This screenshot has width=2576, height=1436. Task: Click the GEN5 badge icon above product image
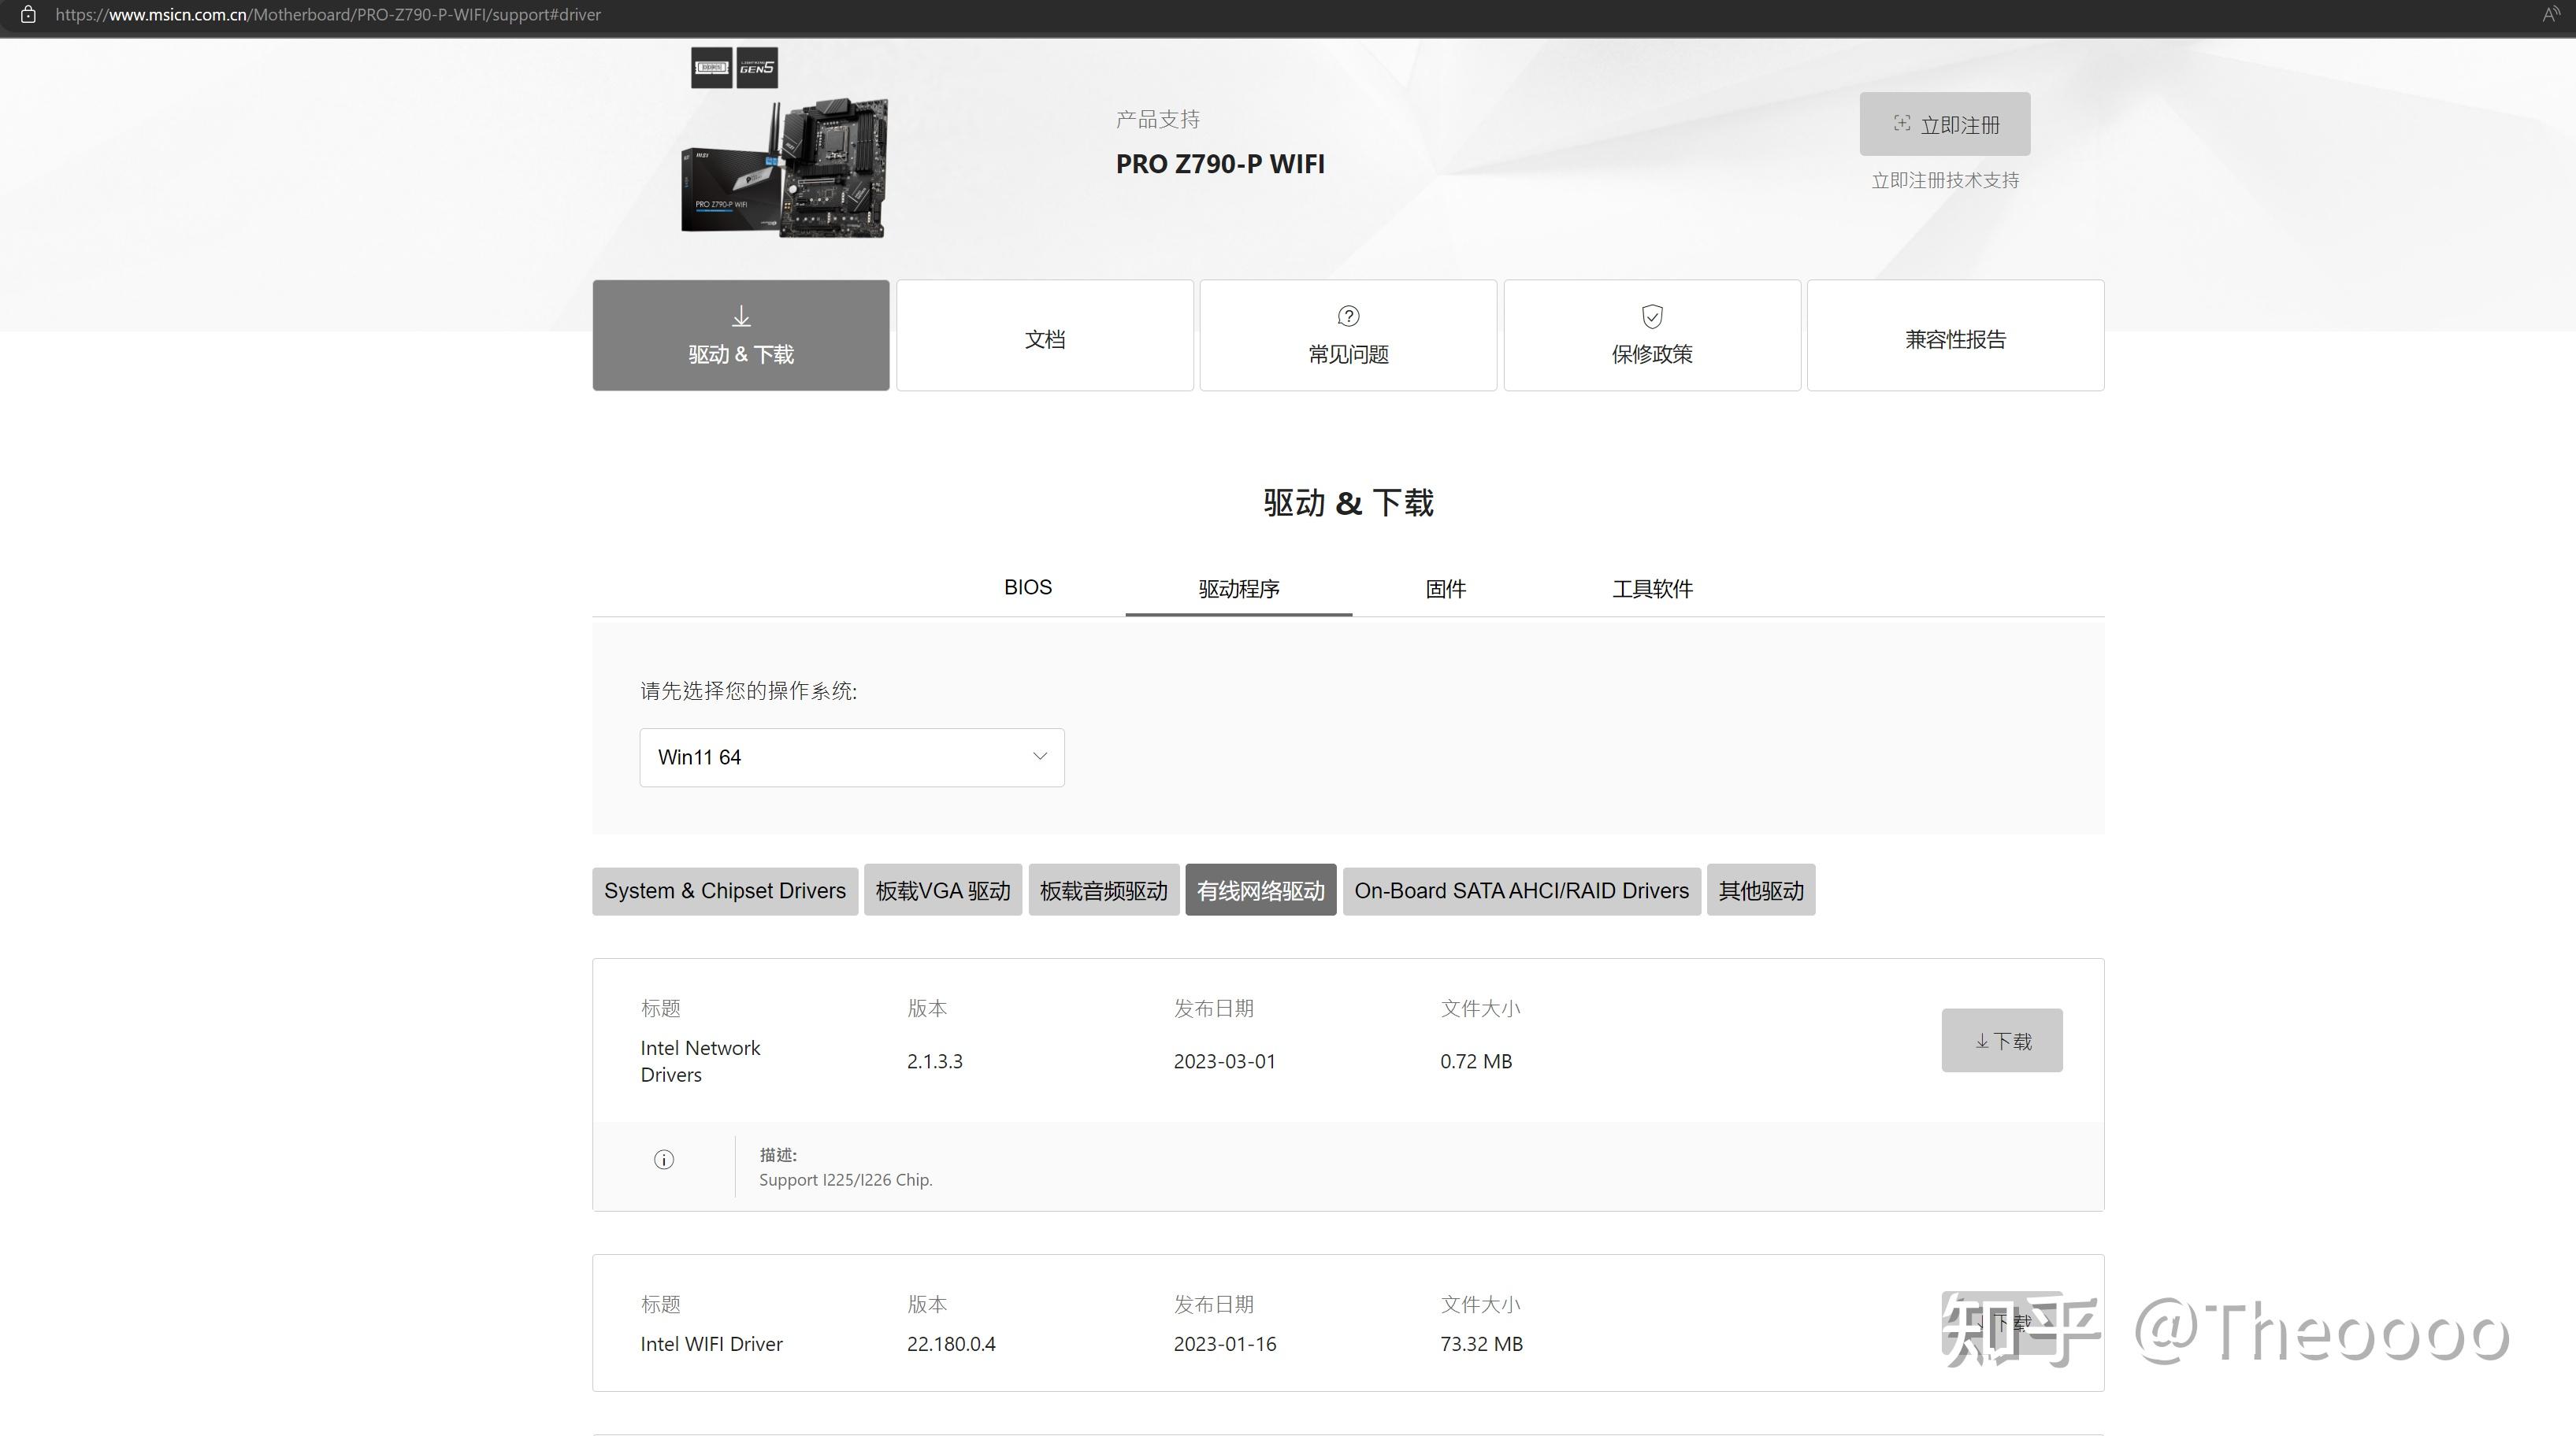757,68
